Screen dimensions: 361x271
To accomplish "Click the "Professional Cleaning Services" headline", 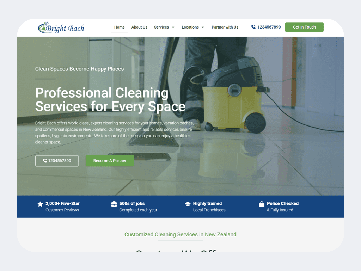I will click(x=110, y=99).
